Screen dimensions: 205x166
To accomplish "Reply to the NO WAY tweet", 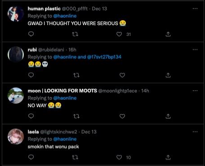I will 31,116.
